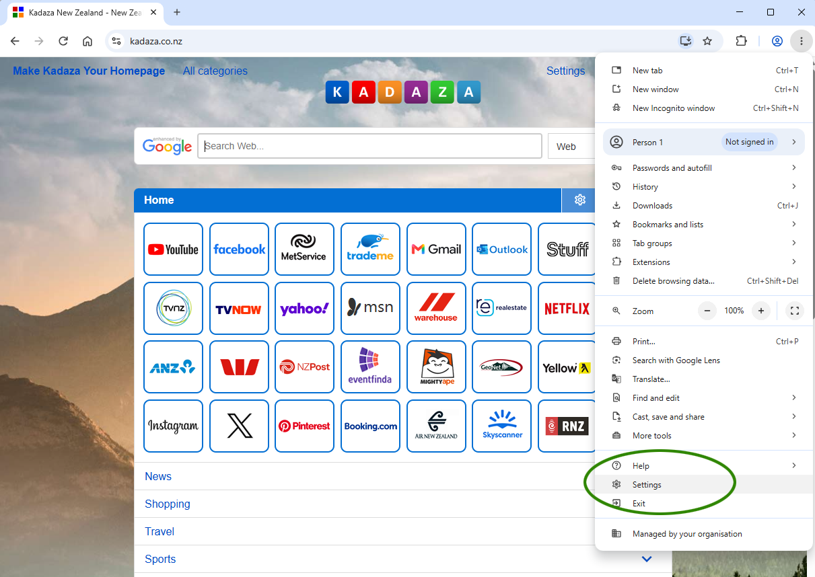Open the Trade Me tile

[x=370, y=249]
